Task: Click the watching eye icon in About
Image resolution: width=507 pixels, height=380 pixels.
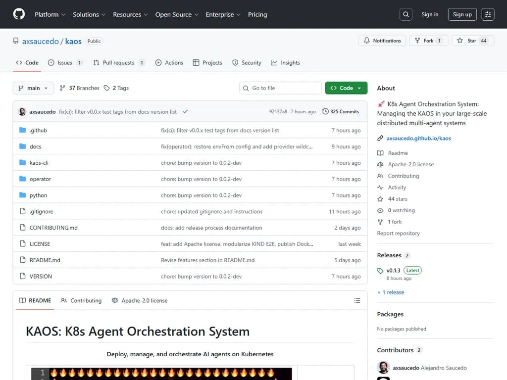Action: 381,210
